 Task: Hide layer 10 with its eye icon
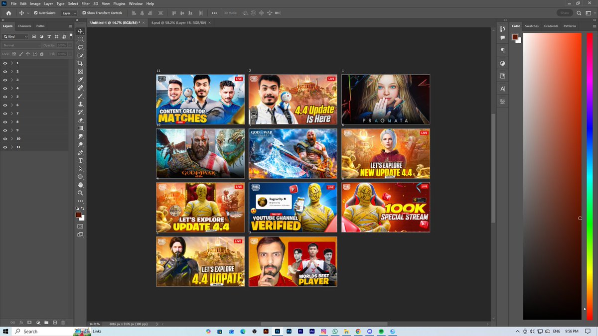pyautogui.click(x=5, y=139)
